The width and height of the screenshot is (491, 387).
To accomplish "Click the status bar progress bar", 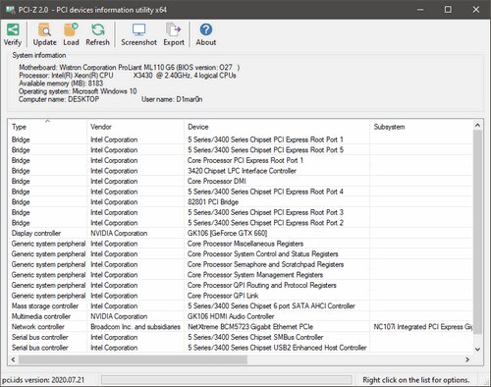I will tap(227, 380).
